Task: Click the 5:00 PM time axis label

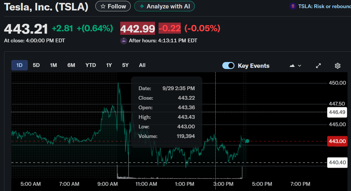Action: pyautogui.click(x=262, y=184)
